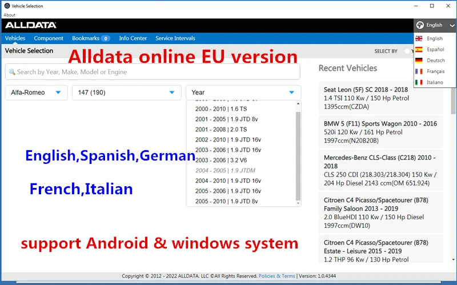Click the vehicle search input field

point(153,72)
